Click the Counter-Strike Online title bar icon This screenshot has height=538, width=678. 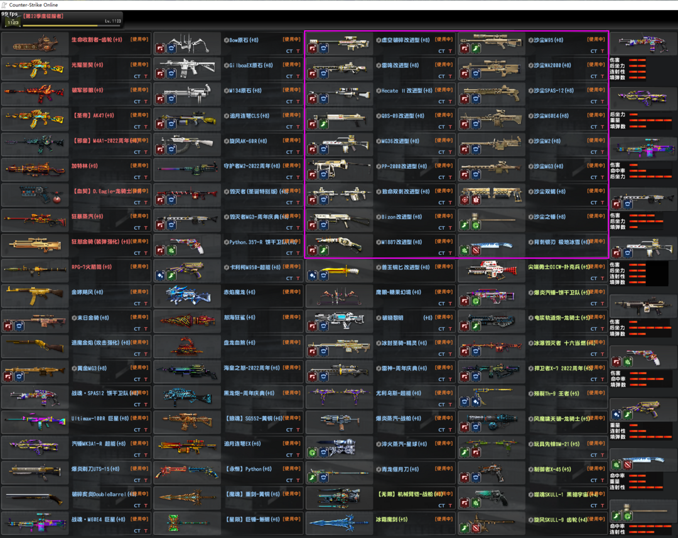pyautogui.click(x=4, y=5)
